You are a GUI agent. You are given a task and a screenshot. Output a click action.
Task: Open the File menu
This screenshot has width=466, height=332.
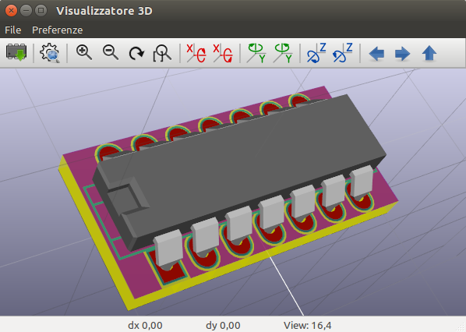coord(12,30)
